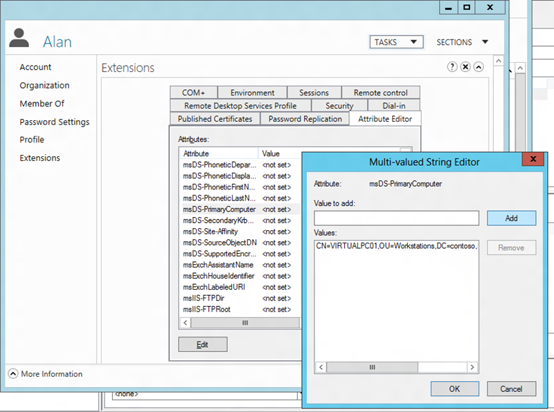The width and height of the screenshot is (554, 412).
Task: Open the TASKS dropdown
Action: [396, 42]
